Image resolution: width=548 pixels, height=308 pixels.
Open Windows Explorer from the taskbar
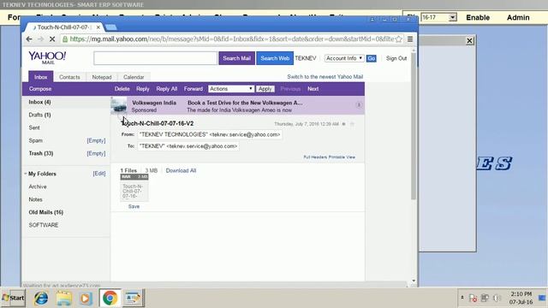pyautogui.click(x=64, y=298)
